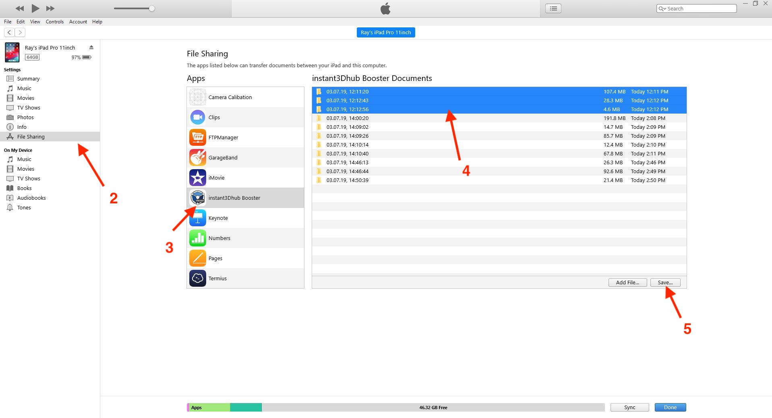
Task: Eject the iPad with the eject icon
Action: (x=91, y=48)
